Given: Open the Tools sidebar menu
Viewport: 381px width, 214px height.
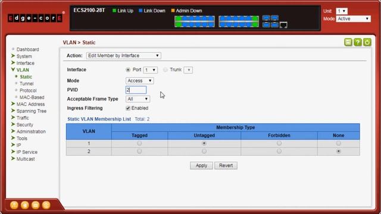Looking at the screenshot, I should pos(22,139).
